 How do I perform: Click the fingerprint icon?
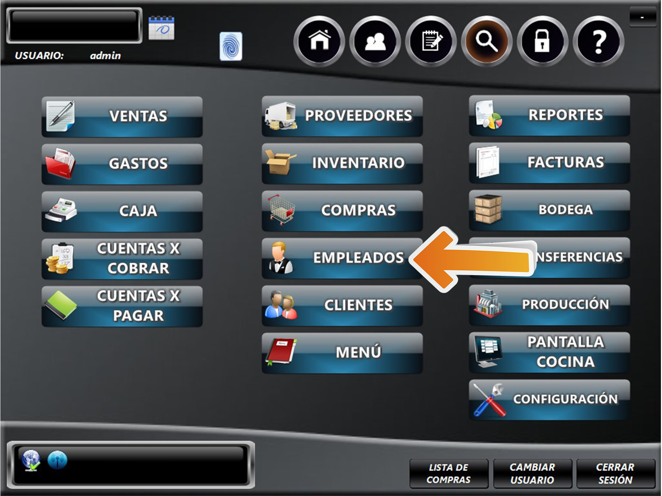[x=231, y=46]
